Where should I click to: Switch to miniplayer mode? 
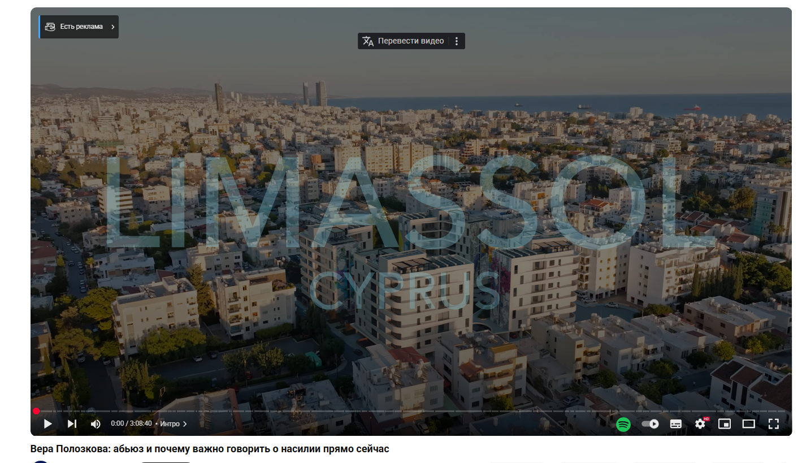(725, 423)
